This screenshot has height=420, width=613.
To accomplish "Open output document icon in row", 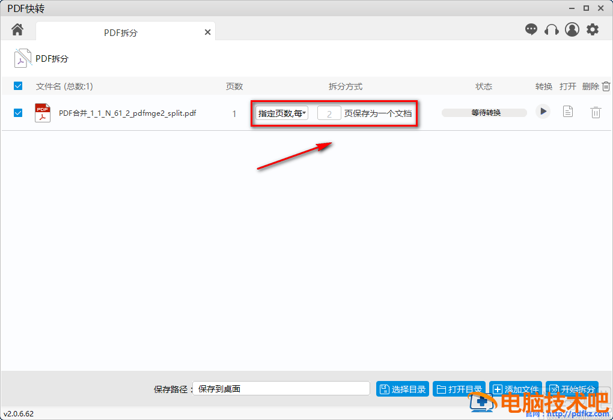I will tap(568, 112).
